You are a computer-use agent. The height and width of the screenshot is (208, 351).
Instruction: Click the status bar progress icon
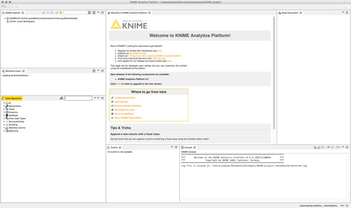347,206
